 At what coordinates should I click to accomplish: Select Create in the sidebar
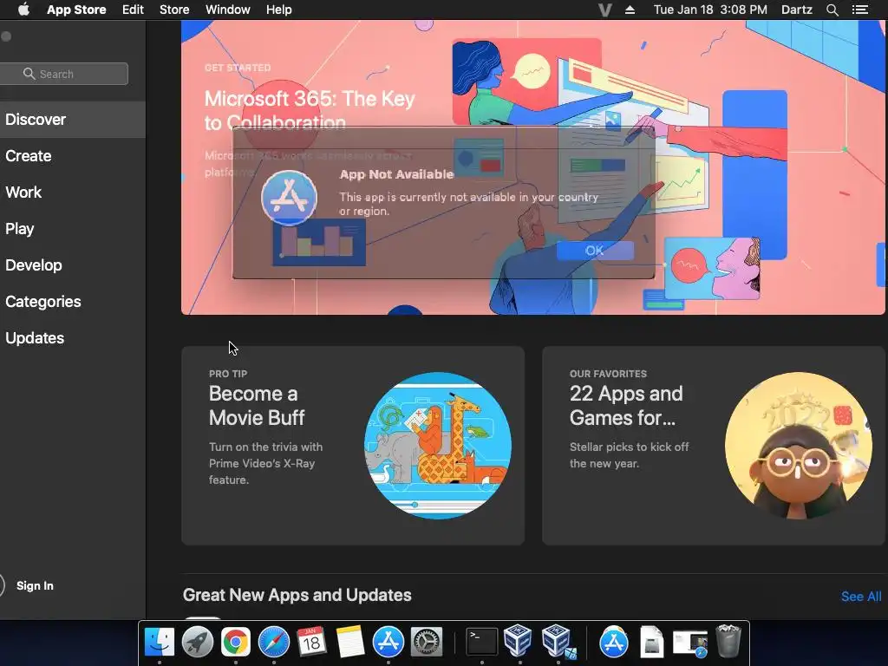73,156
